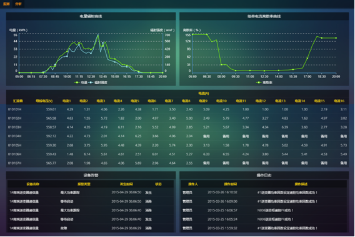This screenshot has width=355, height=237.
Task: Select combiner box row 010107H
Action: 177,163
